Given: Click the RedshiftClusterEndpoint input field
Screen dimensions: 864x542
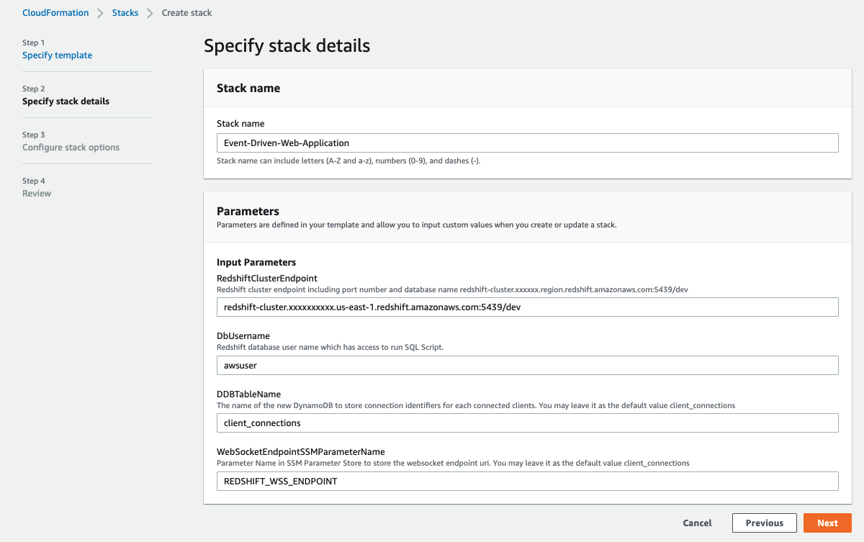Looking at the screenshot, I should click(x=528, y=307).
